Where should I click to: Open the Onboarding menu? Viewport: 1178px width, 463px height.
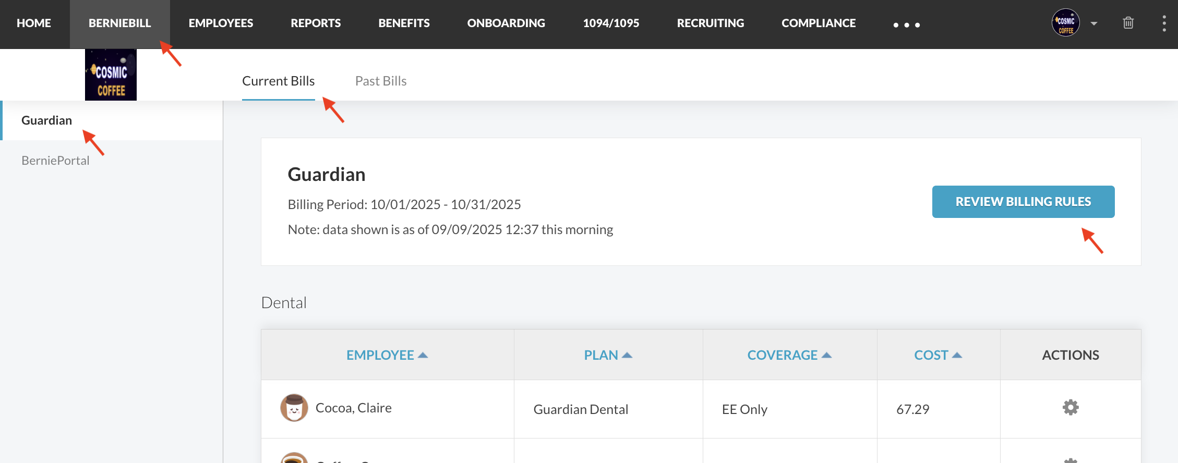click(x=506, y=23)
